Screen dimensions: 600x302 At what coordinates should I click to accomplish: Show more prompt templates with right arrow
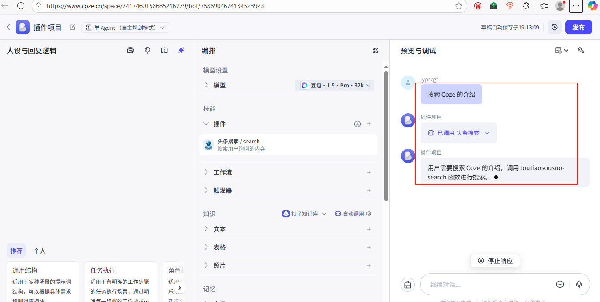(x=179, y=288)
